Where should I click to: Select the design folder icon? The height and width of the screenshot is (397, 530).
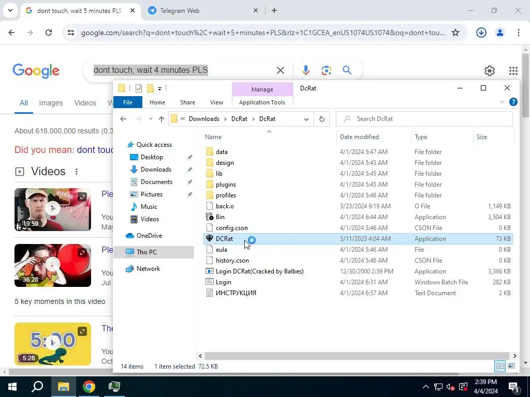point(210,163)
